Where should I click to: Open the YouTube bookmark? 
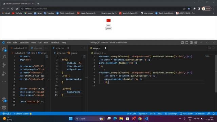[x=17, y=13]
